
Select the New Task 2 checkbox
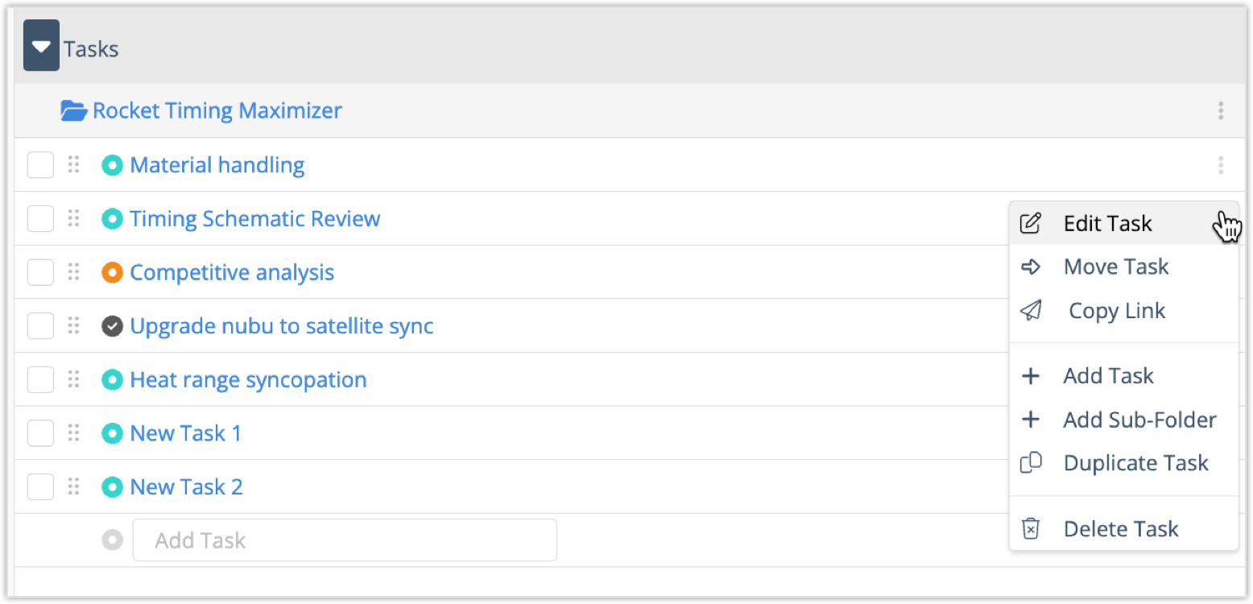(x=40, y=487)
